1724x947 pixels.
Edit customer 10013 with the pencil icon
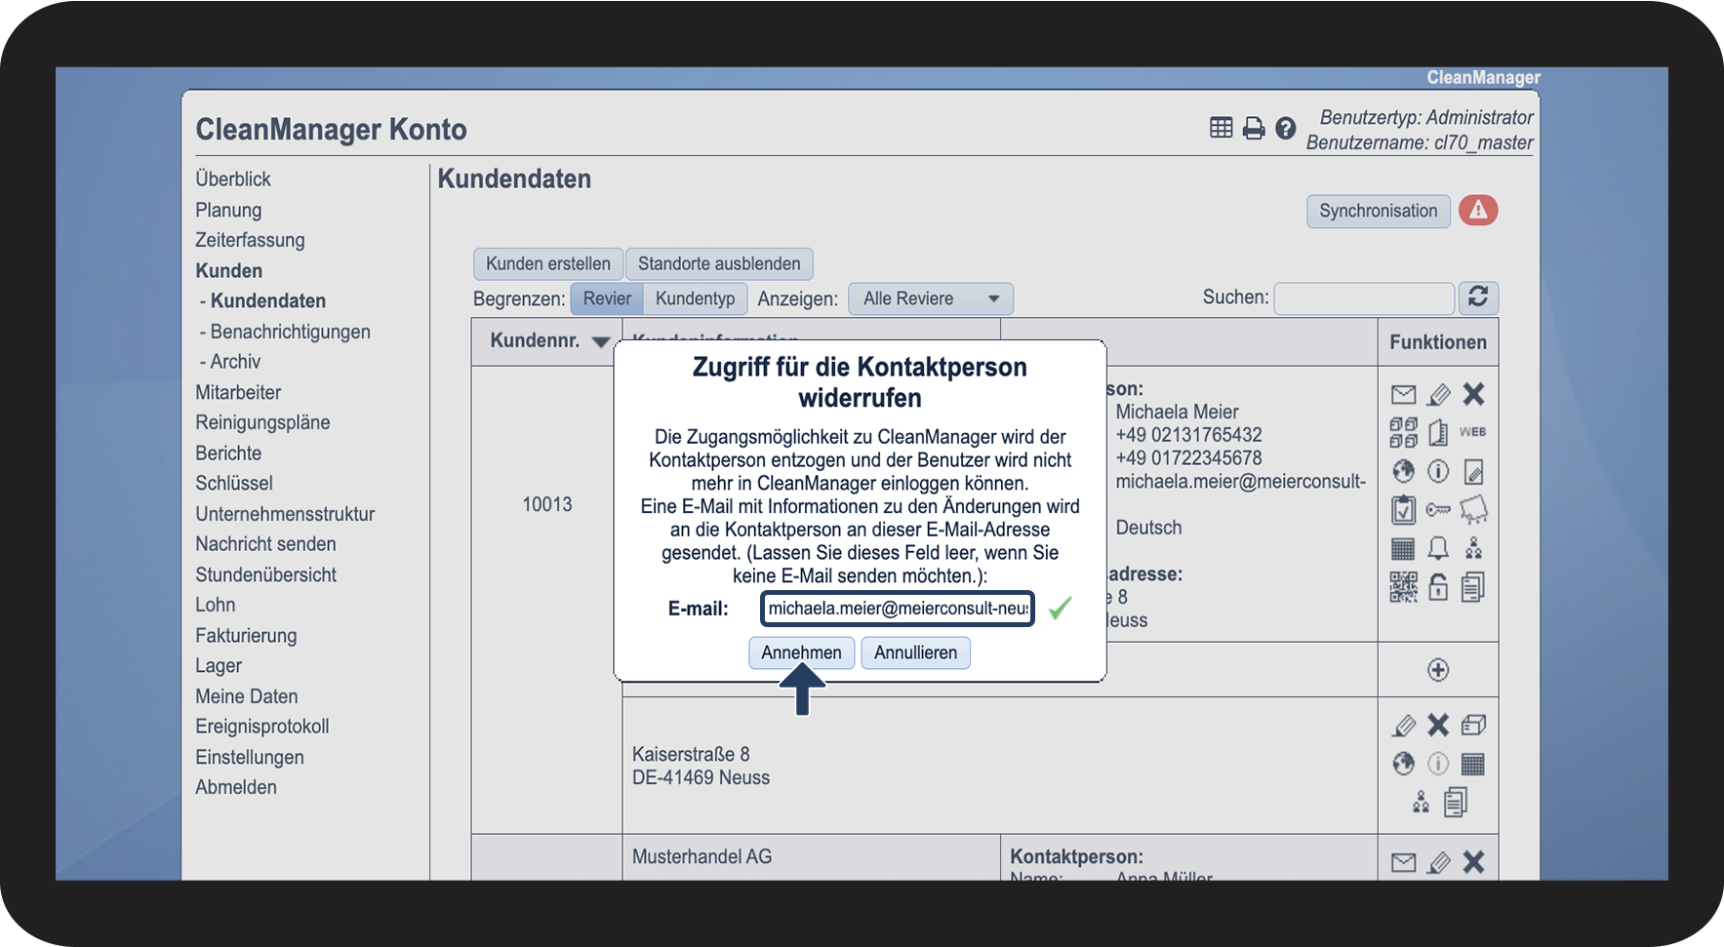point(1438,394)
